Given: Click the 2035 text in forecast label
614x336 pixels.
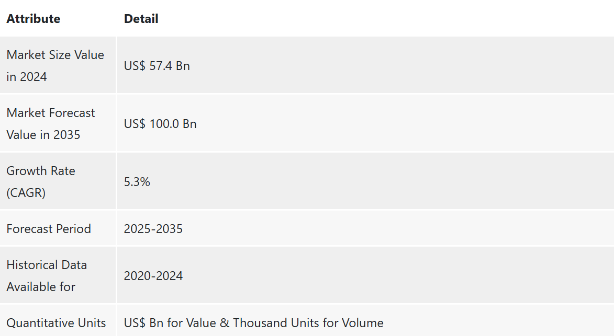Looking at the screenshot, I should click(x=66, y=134).
